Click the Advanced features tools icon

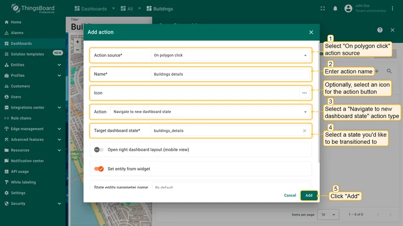(x=7, y=140)
